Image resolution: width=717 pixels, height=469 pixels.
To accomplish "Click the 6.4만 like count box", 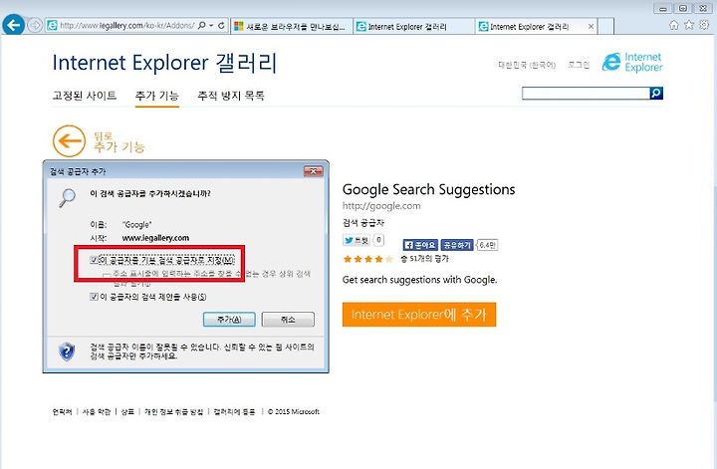I will (487, 245).
